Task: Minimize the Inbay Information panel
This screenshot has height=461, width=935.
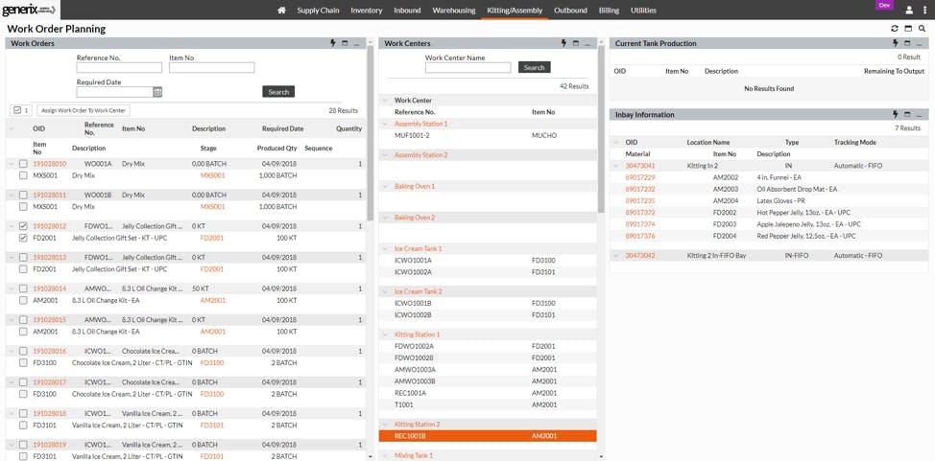Action: tap(920, 115)
